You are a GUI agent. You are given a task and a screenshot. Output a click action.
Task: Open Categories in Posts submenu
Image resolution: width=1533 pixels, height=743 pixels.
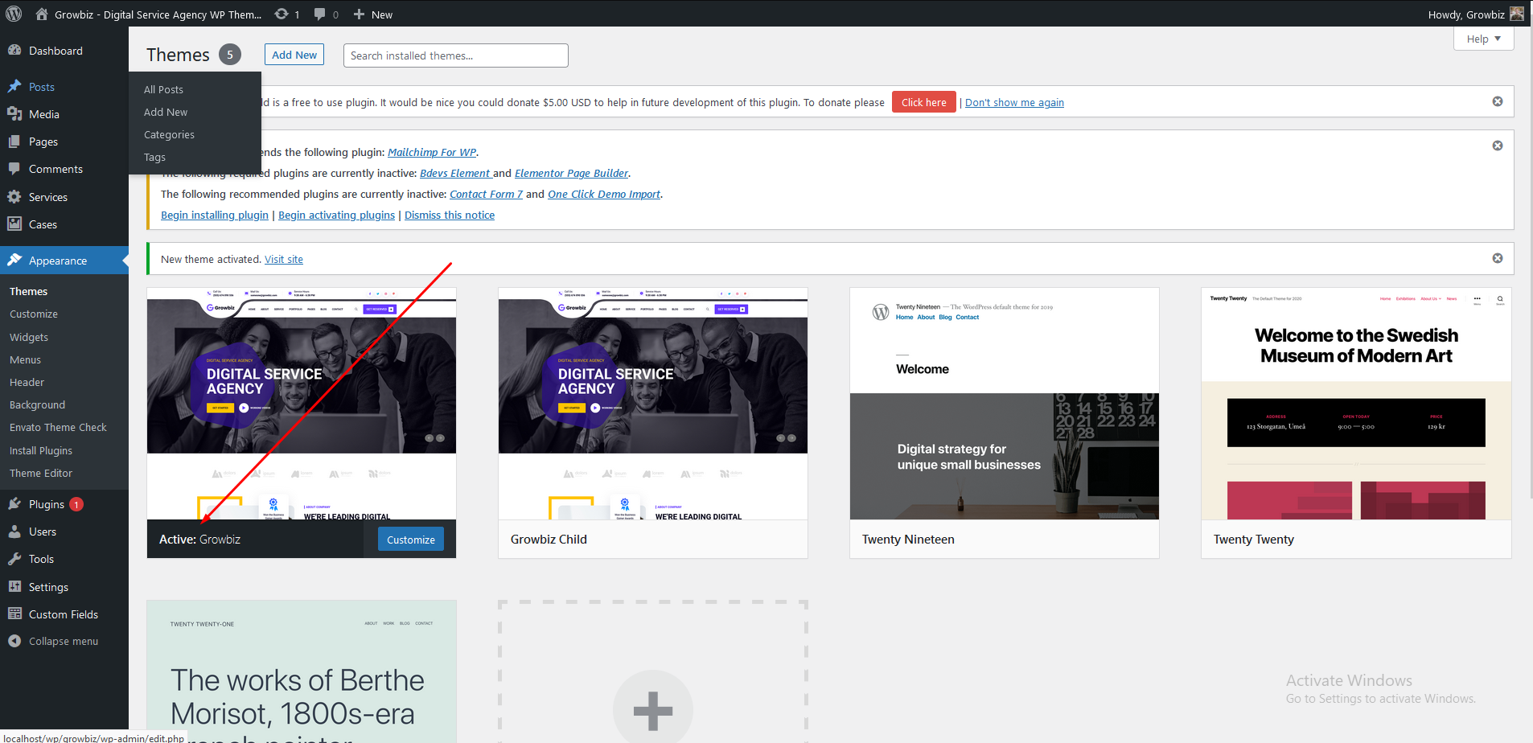pyautogui.click(x=169, y=134)
